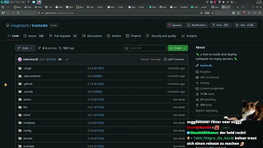263x148 pixels.
Task: Click #1553 link in bin row
Action: [99, 107]
